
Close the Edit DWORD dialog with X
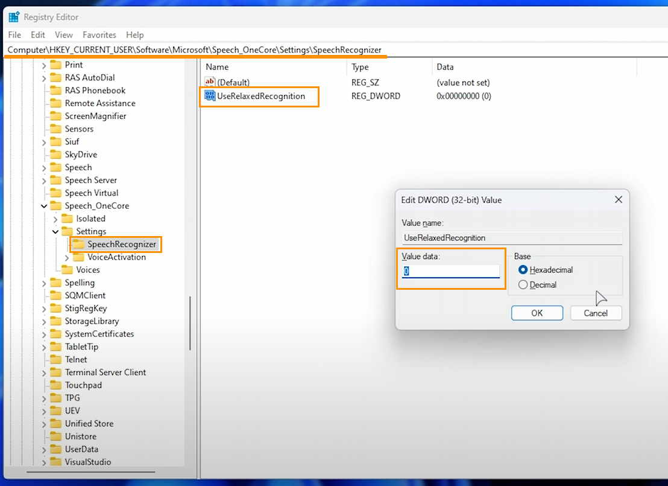pos(619,200)
